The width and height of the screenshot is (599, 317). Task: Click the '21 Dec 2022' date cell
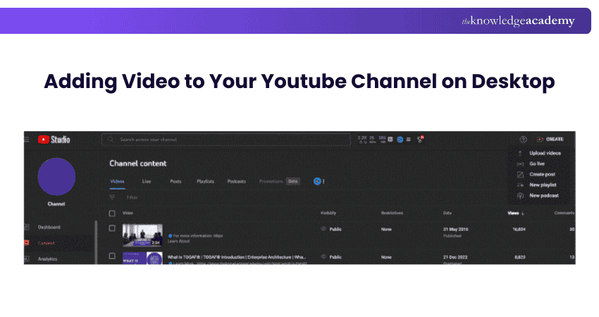click(x=455, y=257)
